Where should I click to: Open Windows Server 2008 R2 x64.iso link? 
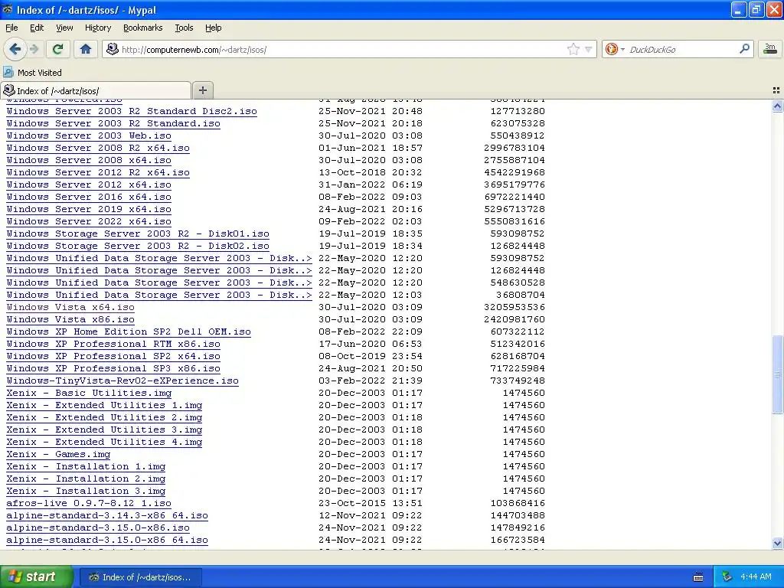[x=98, y=148]
